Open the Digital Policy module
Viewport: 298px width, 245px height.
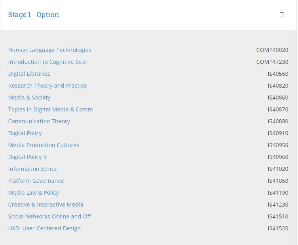point(25,133)
